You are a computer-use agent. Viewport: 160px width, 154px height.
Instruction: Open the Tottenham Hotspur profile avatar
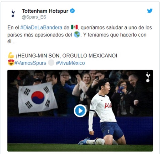[x=13, y=13]
